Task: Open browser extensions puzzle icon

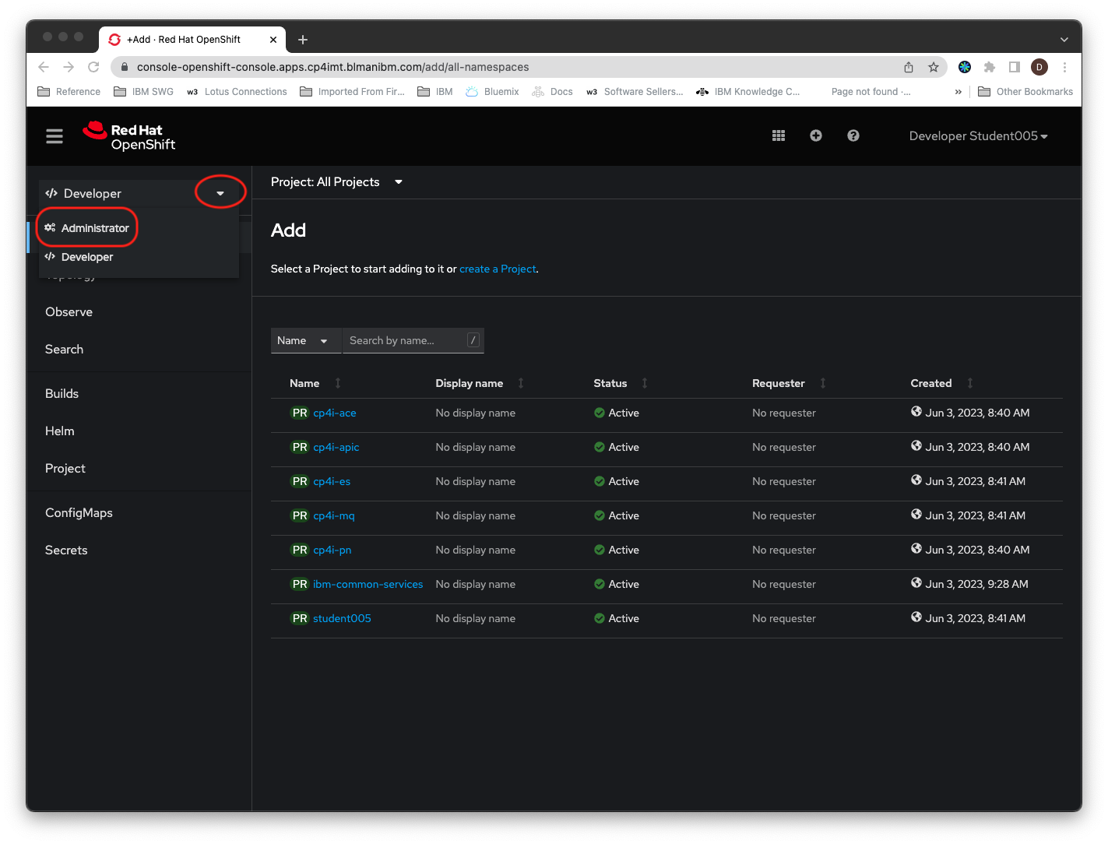Action: tap(990, 67)
